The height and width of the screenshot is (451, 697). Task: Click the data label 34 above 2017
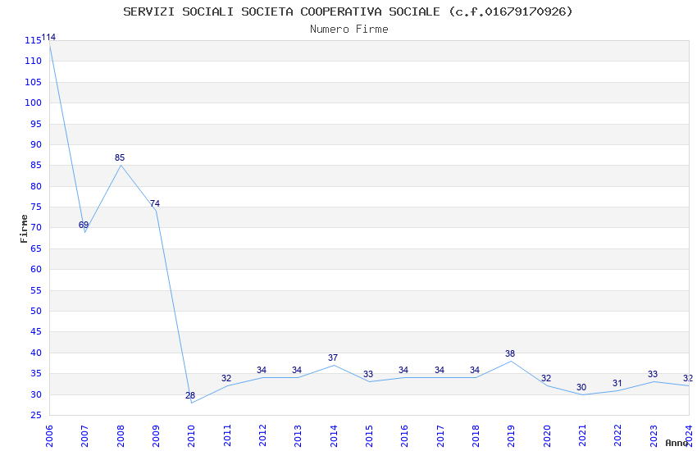tap(440, 370)
